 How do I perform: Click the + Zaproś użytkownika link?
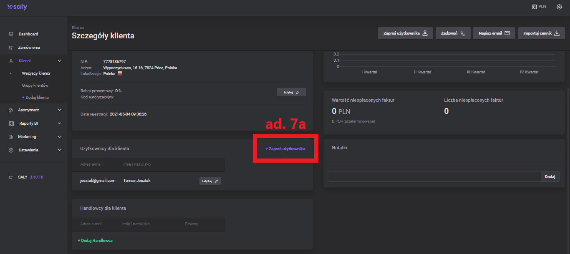[285, 149]
